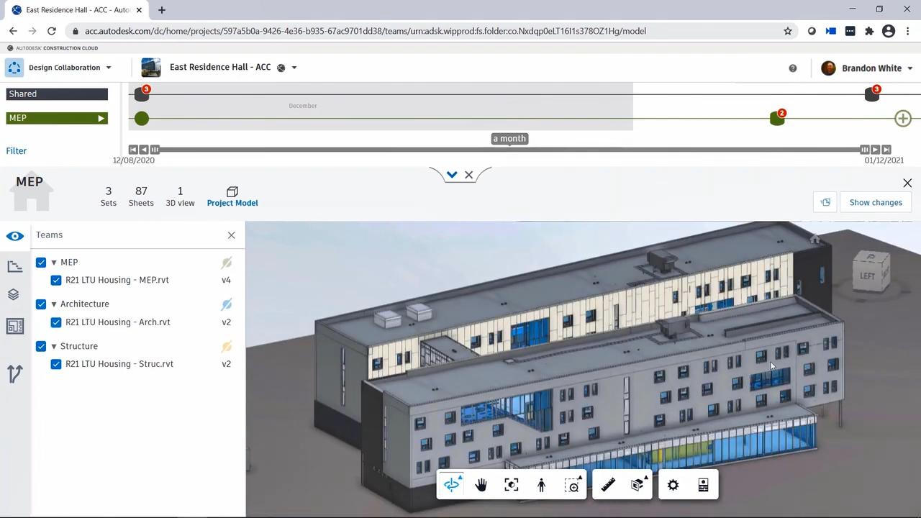This screenshot has width=921, height=518.
Task: Open the Filter link
Action: click(17, 151)
